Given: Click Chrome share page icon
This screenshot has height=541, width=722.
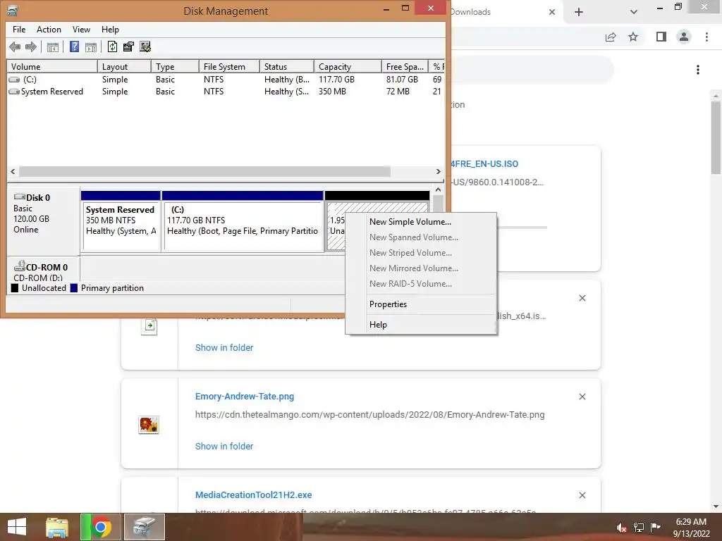Looking at the screenshot, I should [611, 37].
